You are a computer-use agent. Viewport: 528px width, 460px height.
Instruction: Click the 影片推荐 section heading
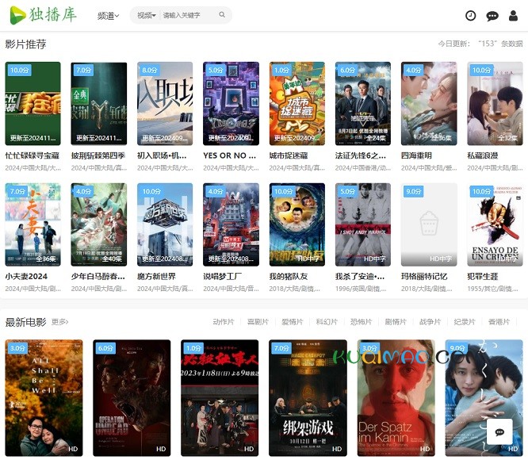(25, 44)
